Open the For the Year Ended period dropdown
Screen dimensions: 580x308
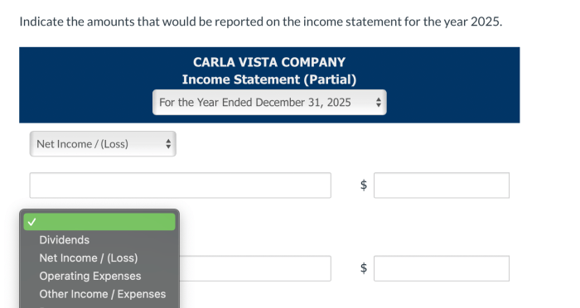click(269, 103)
